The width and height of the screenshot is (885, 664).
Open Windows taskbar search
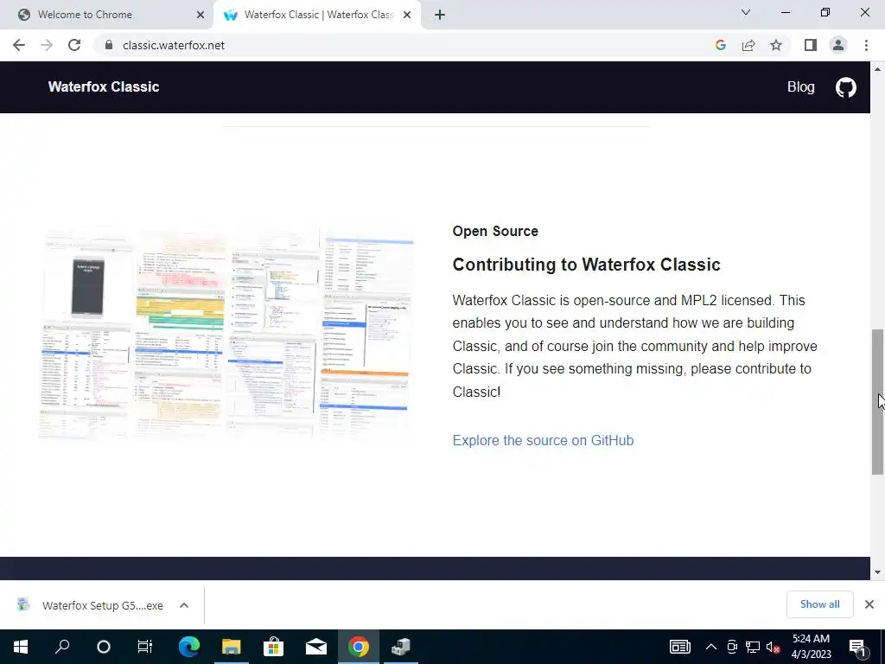[62, 647]
